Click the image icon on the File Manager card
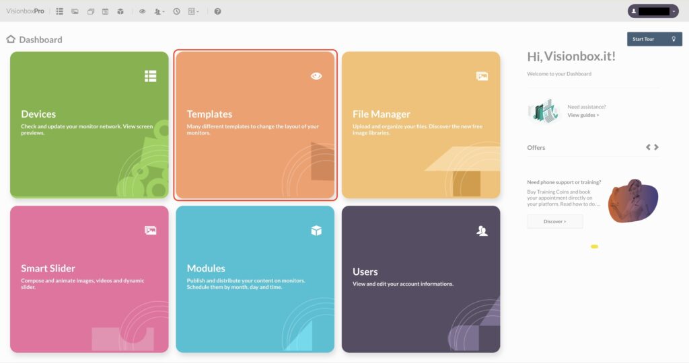Viewport: 689px width, 363px height. coord(482,76)
